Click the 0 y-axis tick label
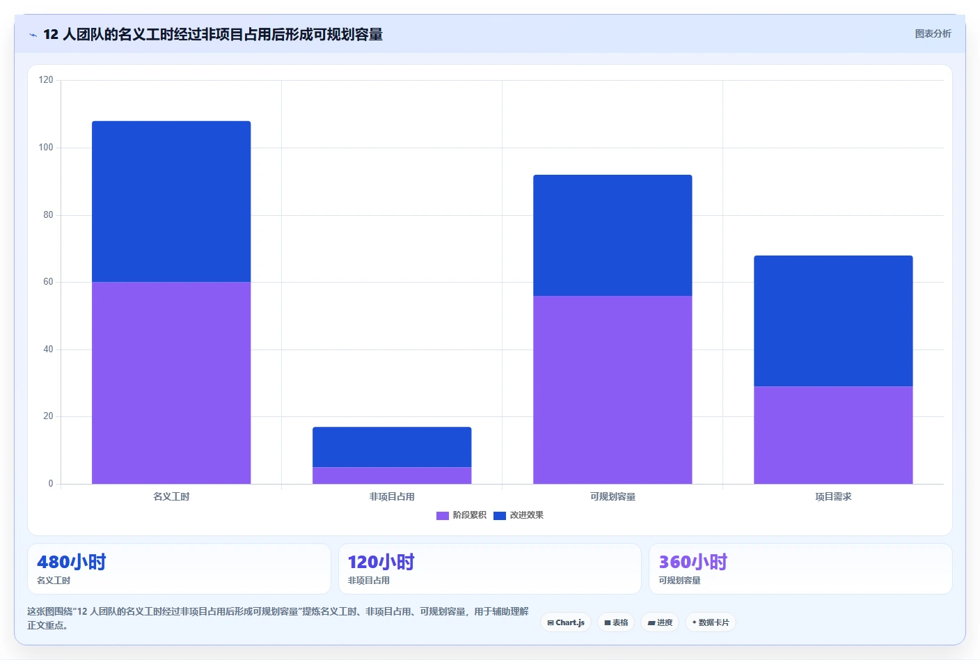The image size is (980, 660). pyautogui.click(x=51, y=484)
